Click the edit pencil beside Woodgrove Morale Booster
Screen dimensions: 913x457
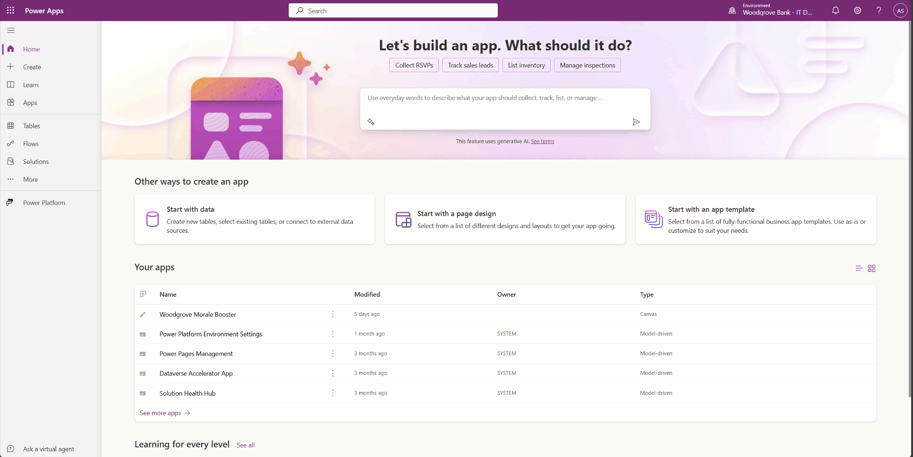point(143,314)
